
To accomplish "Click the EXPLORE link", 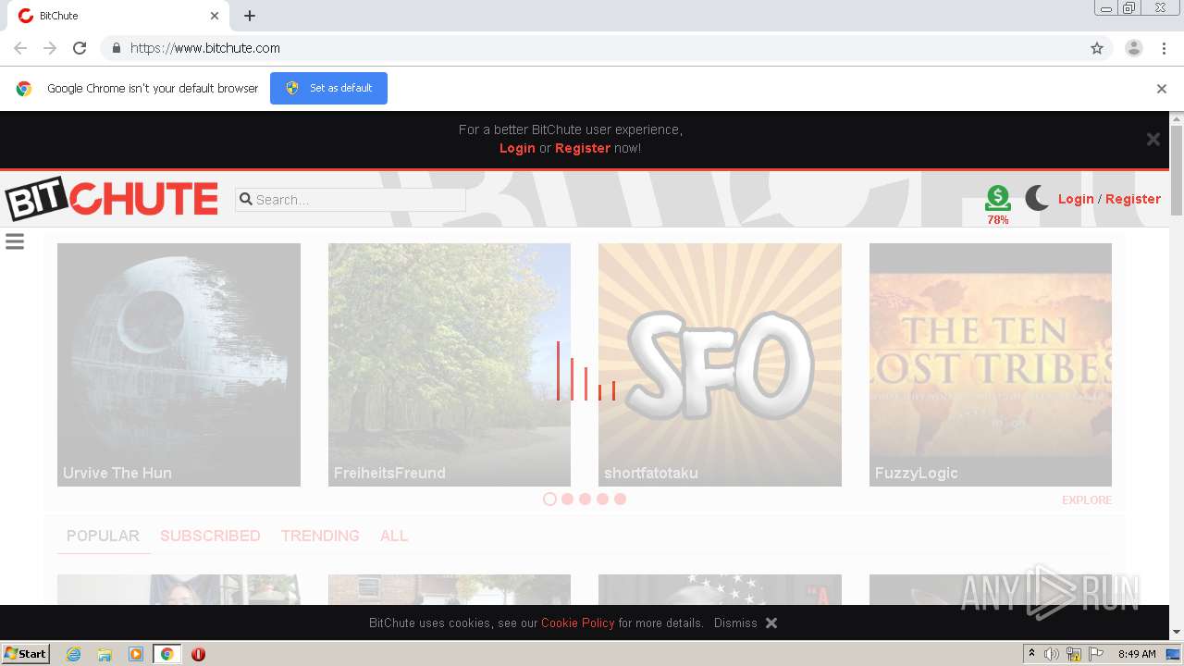I will click(1087, 499).
